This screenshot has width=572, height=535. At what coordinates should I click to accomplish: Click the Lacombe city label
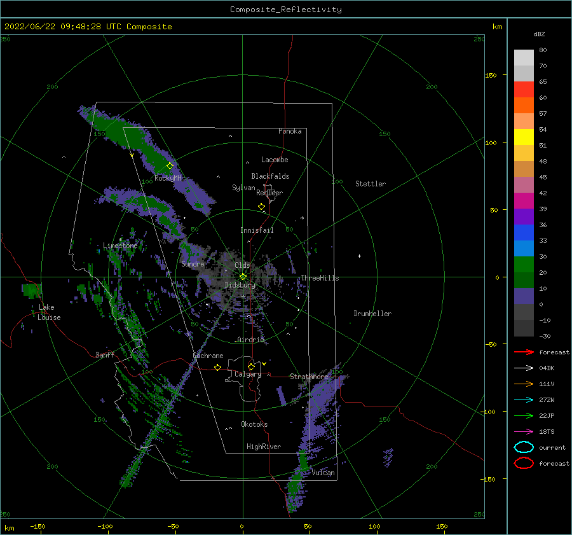275,160
